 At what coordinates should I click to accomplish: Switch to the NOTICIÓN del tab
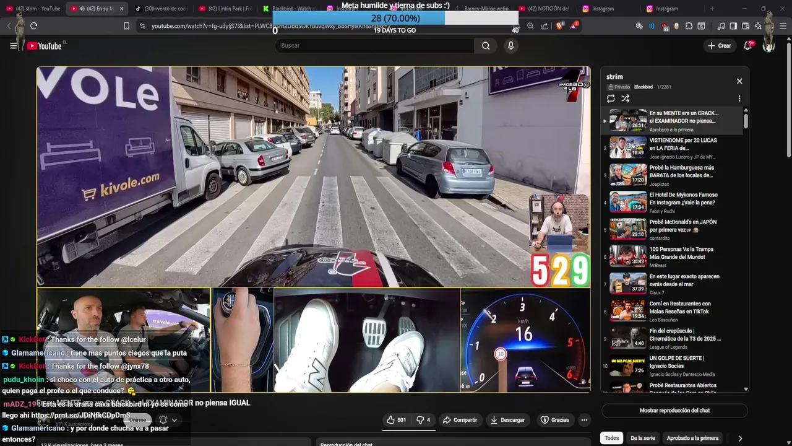click(545, 9)
